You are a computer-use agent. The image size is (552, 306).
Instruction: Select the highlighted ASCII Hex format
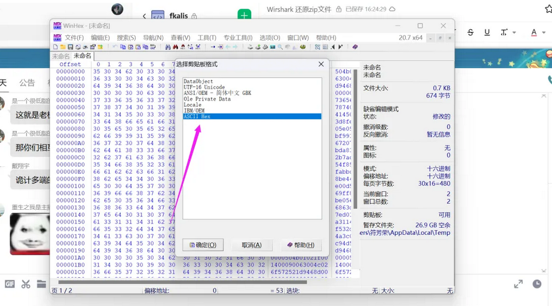pyautogui.click(x=252, y=116)
